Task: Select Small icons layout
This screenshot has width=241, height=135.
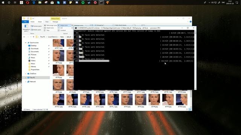Action: 49,28
